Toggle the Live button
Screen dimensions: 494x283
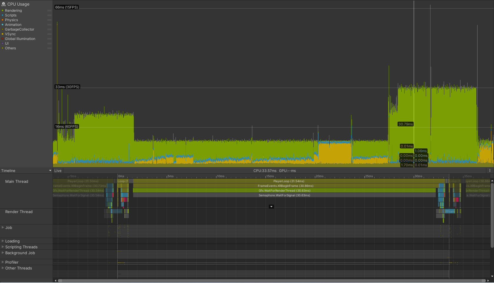coord(58,171)
